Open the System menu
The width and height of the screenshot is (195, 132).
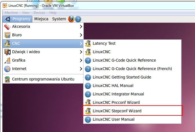(x=59, y=19)
